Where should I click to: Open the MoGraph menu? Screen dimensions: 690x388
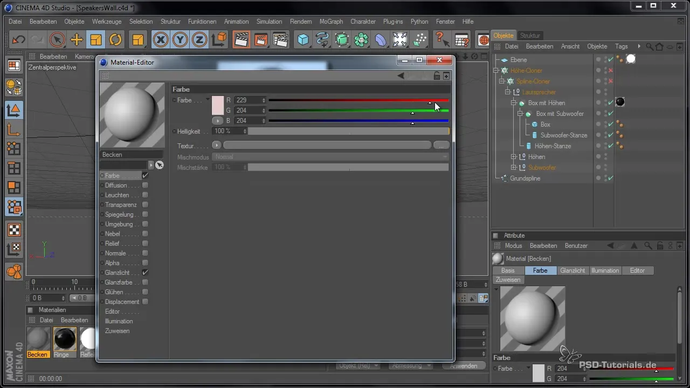pyautogui.click(x=331, y=22)
